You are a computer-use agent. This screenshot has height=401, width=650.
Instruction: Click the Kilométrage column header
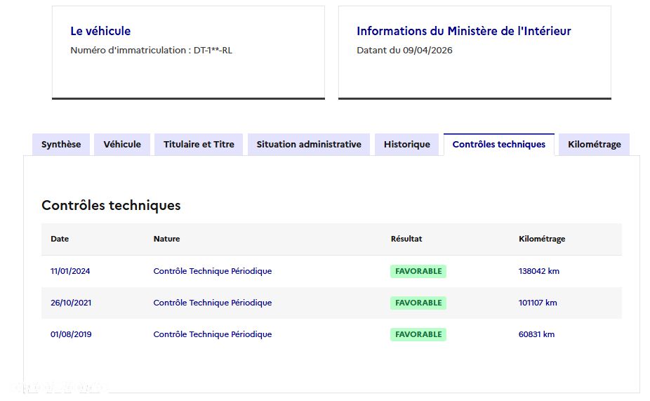[541, 239]
